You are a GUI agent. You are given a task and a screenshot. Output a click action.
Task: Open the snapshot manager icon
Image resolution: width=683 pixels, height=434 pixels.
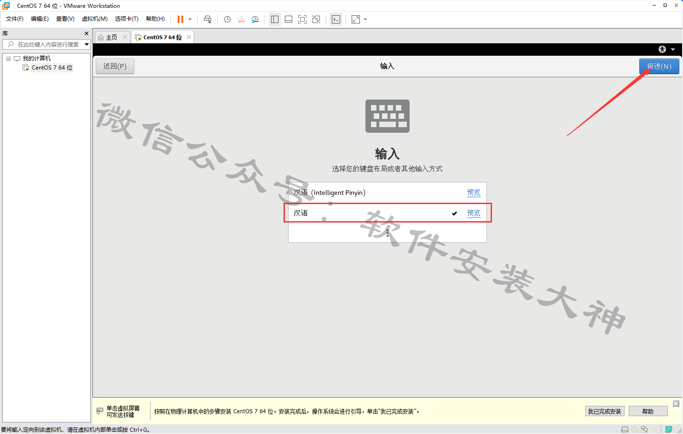coord(255,19)
